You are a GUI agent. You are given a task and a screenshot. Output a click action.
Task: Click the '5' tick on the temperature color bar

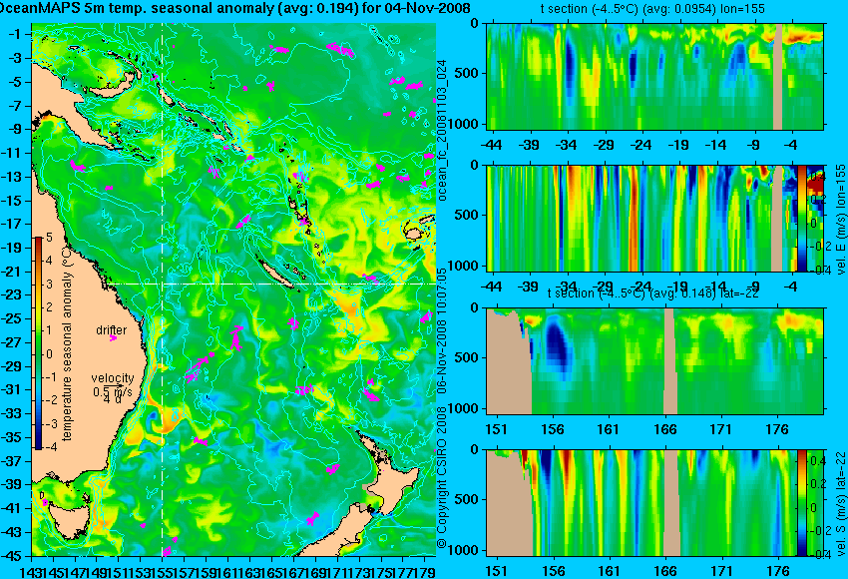coord(49,237)
